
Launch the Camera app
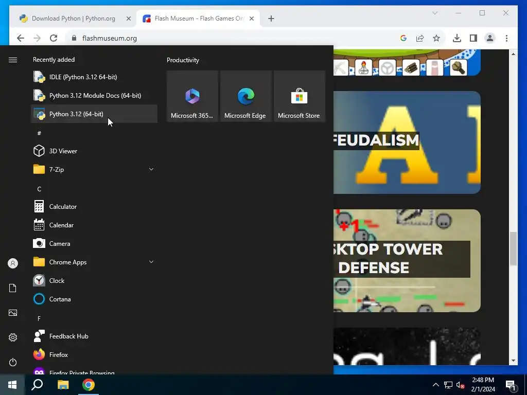[x=94, y=243]
